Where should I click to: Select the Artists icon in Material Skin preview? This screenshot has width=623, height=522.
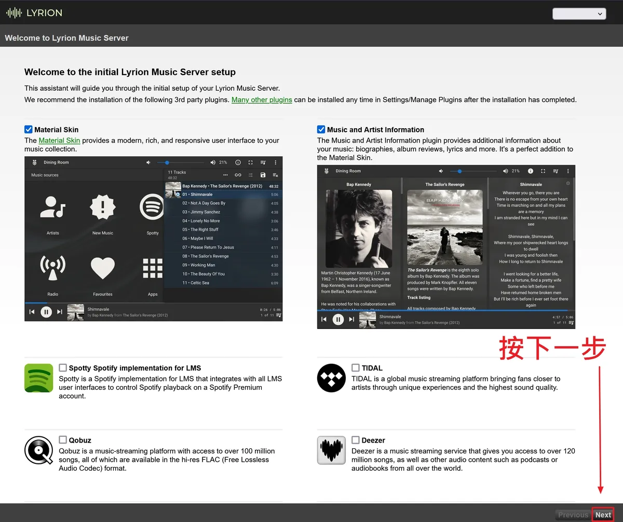pyautogui.click(x=53, y=207)
